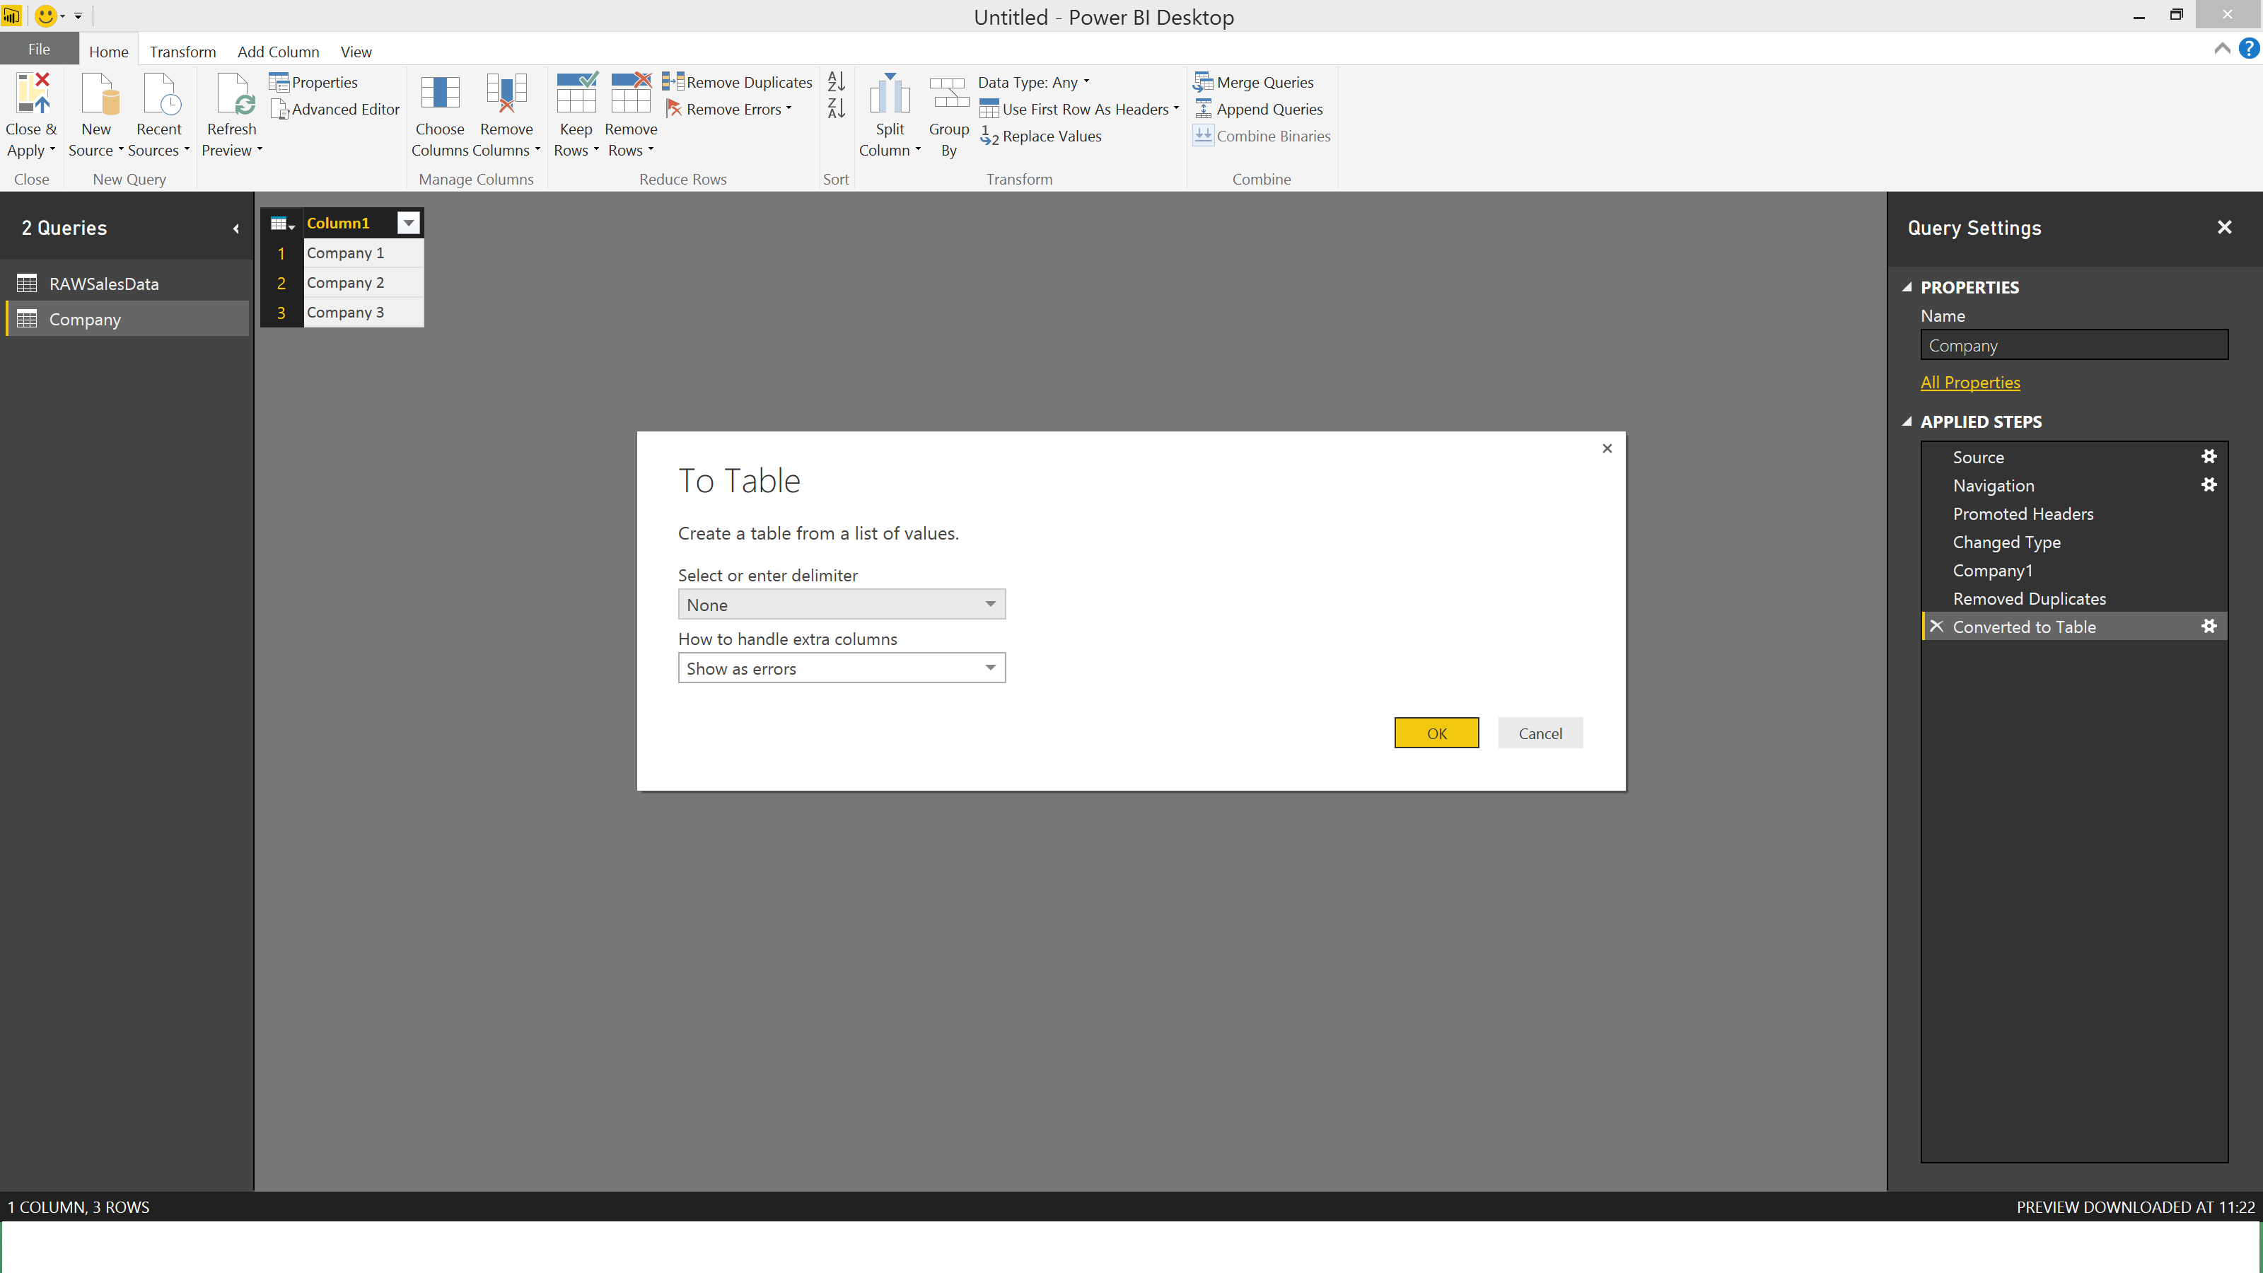
Task: Collapse the Queries pane arrow
Action: (x=235, y=228)
